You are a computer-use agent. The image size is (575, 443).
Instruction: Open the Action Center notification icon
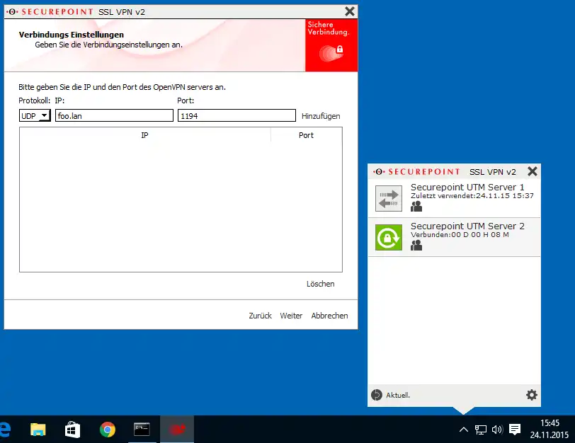[515, 430]
